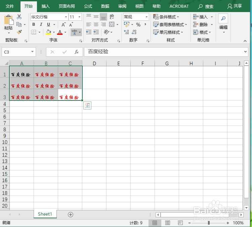Decrease font size with small A

(71, 24)
